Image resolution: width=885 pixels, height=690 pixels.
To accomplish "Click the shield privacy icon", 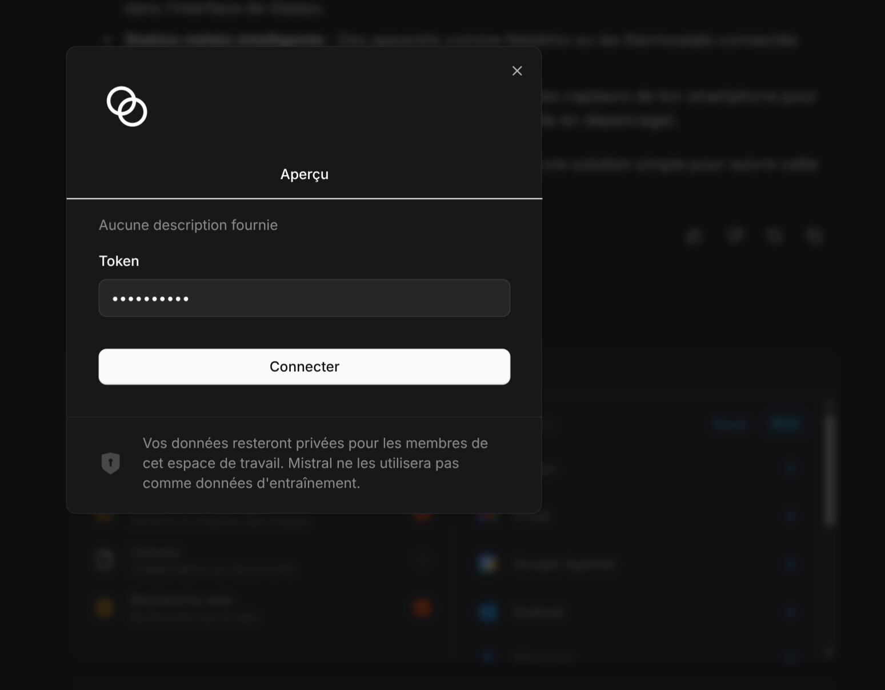I will pyautogui.click(x=110, y=463).
